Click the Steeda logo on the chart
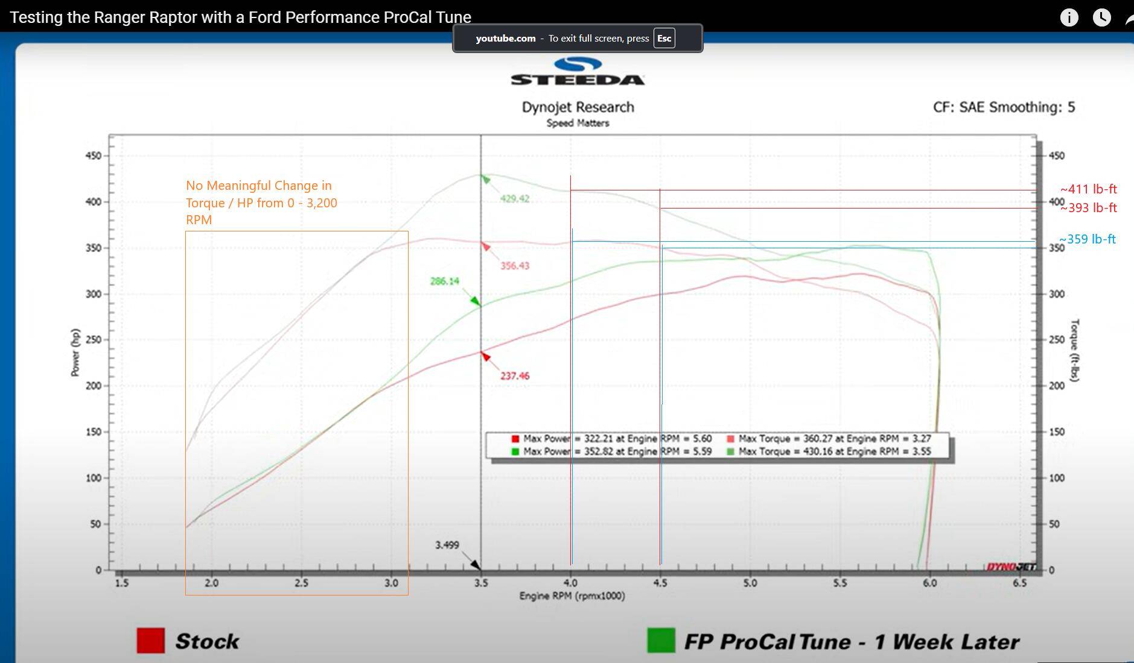The width and height of the screenshot is (1134, 663). (578, 71)
